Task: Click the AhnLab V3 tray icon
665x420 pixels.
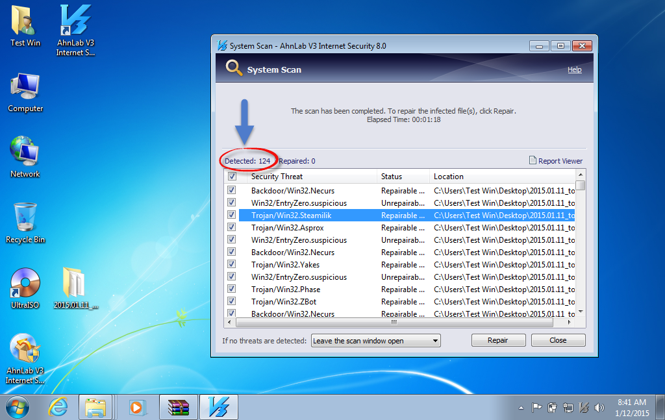Action: (584, 408)
